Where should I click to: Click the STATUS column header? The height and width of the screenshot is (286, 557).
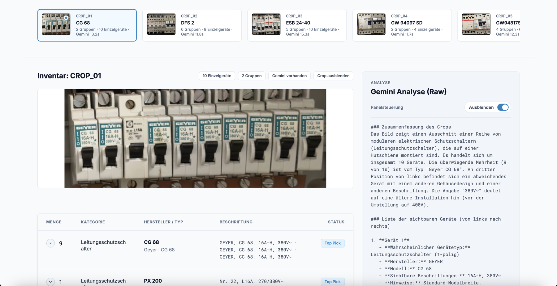336,222
